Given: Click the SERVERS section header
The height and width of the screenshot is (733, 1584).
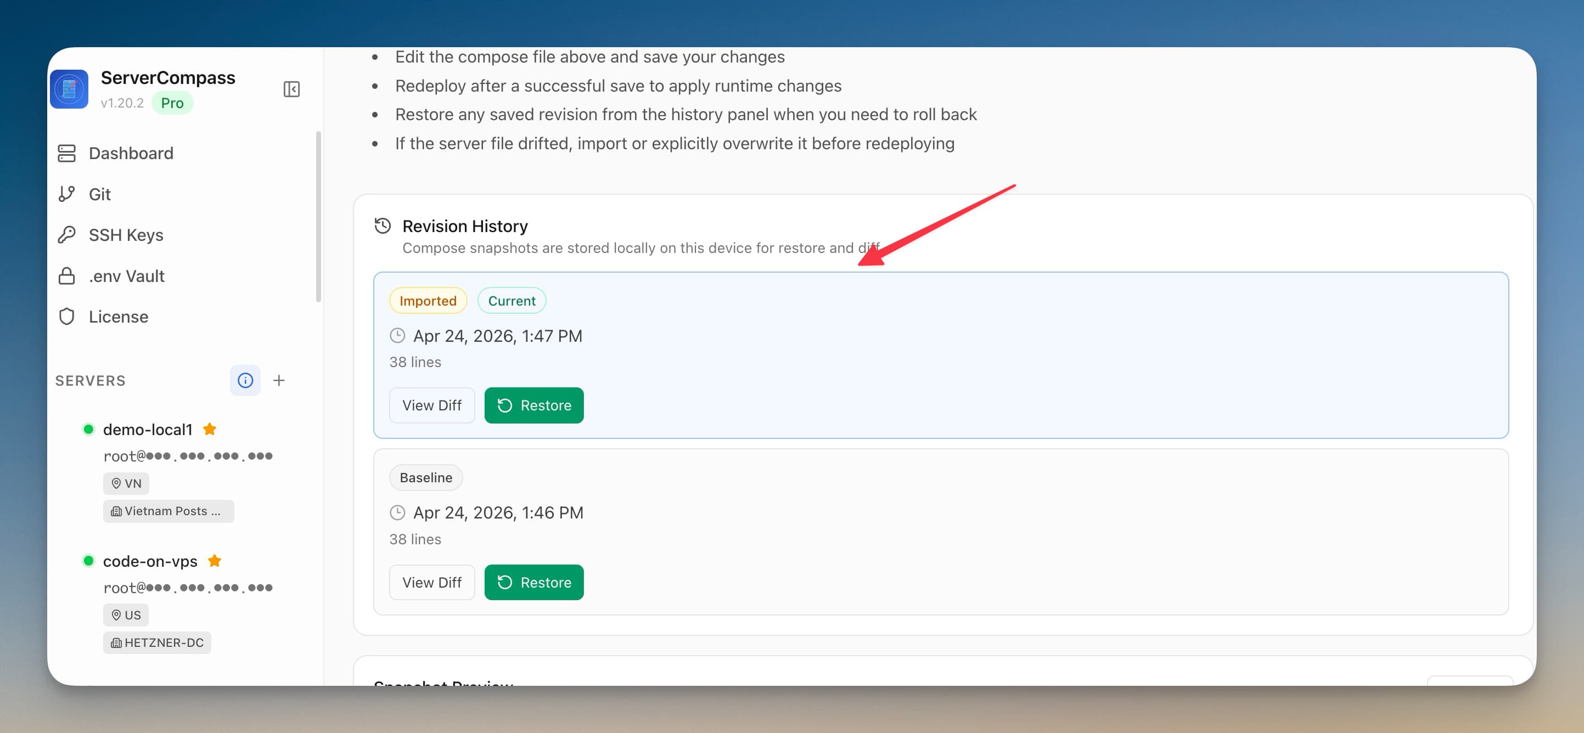Looking at the screenshot, I should 91,381.
